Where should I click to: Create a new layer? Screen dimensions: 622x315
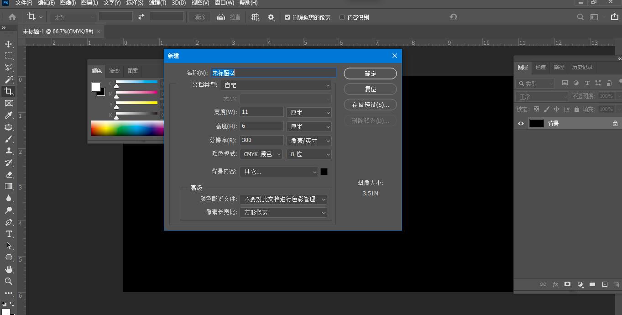click(605, 284)
